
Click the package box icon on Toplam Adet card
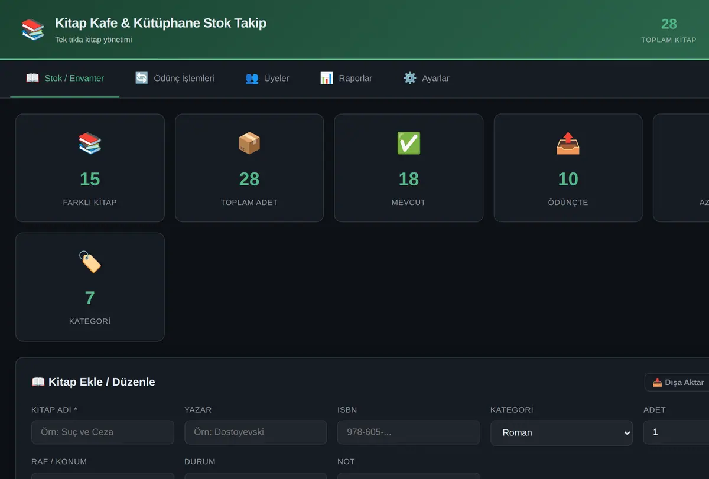tap(249, 144)
